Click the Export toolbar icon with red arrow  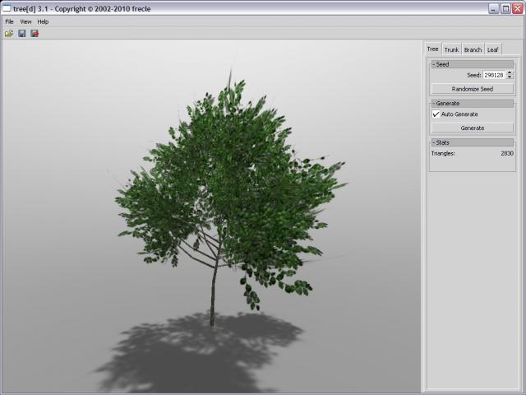click(35, 34)
